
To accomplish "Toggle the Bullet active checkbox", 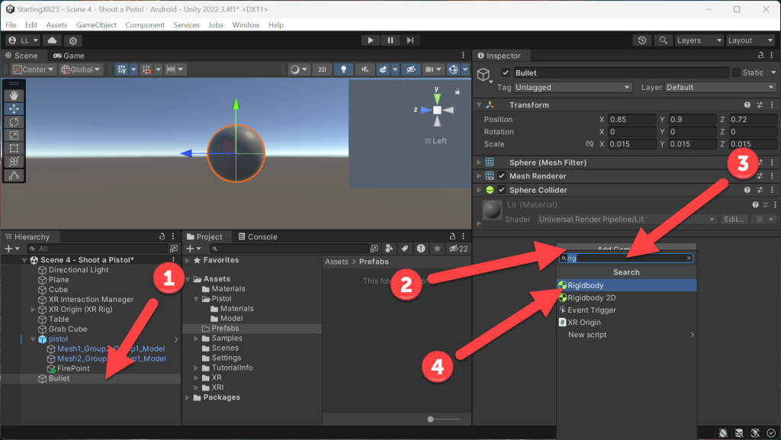I will tap(506, 72).
